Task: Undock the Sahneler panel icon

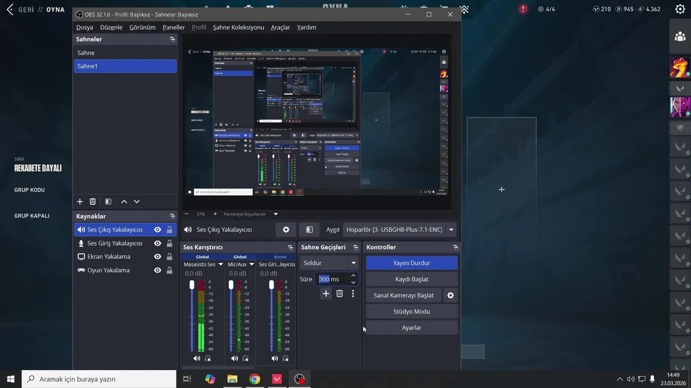Action: coord(173,39)
